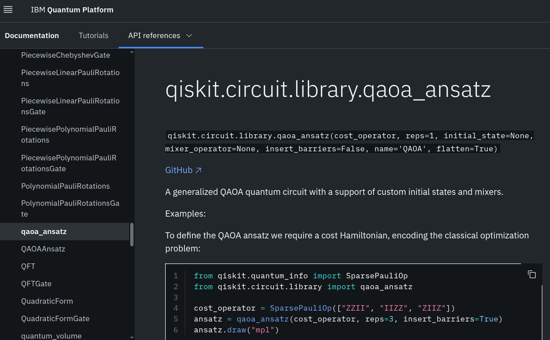Open PiecewisePolynomialPauliRotations sidebar entry
The height and width of the screenshot is (340, 550).
point(69,135)
